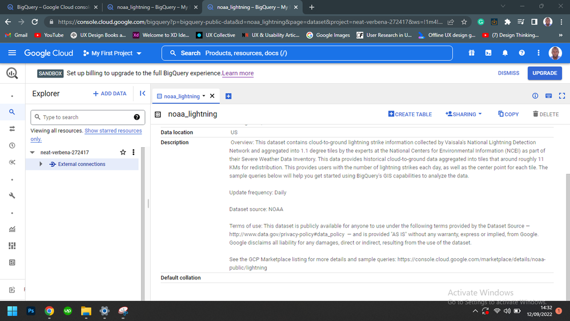Expand External connections node
570x321 pixels.
click(41, 164)
